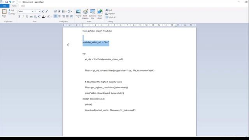
Task: Insert a Picture
Action: (x=78, y=12)
